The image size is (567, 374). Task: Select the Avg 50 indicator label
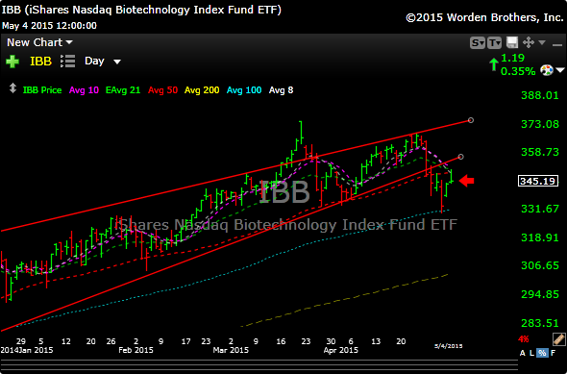coord(162,90)
